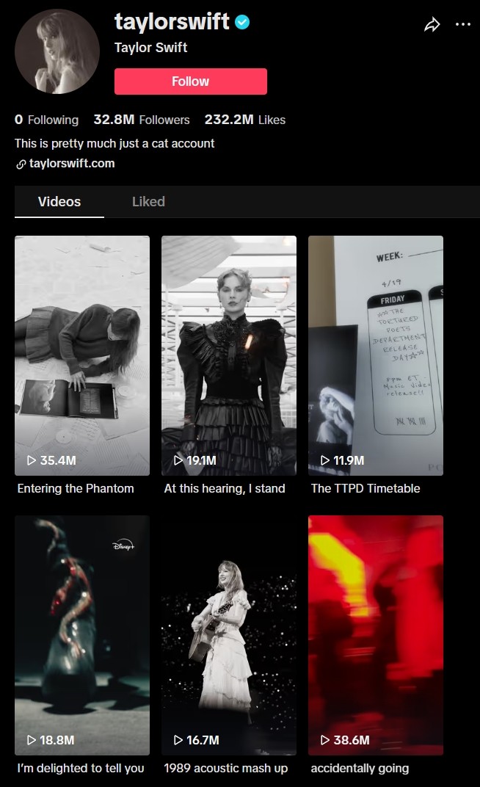
Task: Switch to the Liked tab
Action: pyautogui.click(x=148, y=202)
